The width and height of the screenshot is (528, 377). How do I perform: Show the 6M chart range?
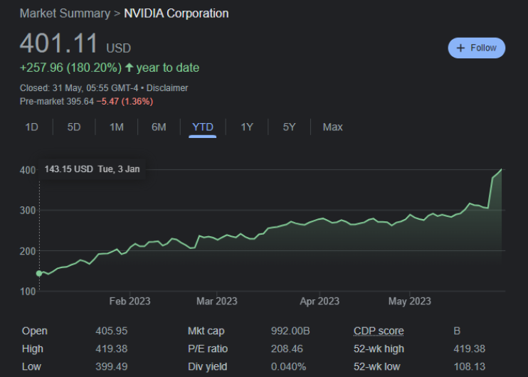point(159,127)
